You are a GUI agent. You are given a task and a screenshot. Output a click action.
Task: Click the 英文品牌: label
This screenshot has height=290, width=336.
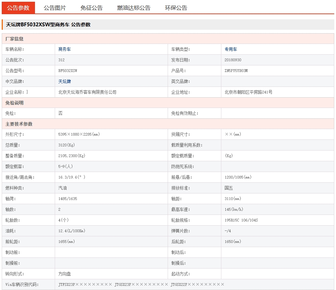(x=180, y=81)
